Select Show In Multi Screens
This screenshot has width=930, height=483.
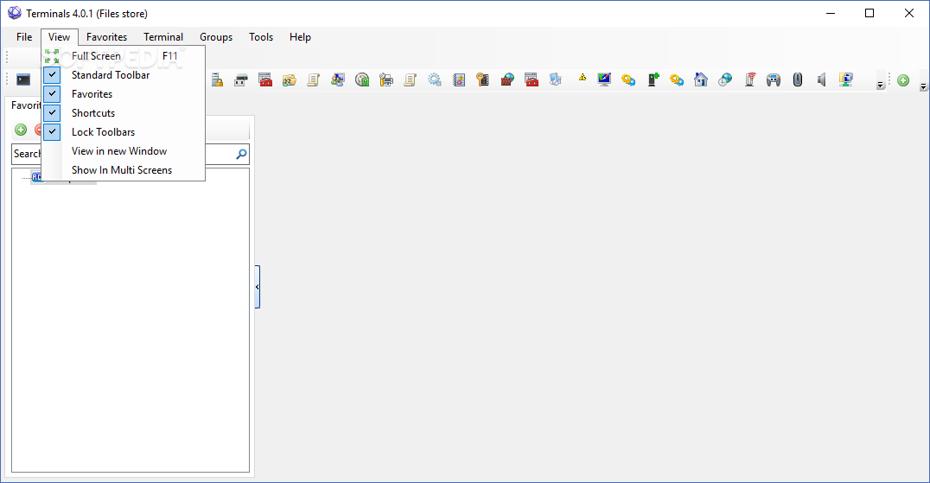pyautogui.click(x=124, y=169)
